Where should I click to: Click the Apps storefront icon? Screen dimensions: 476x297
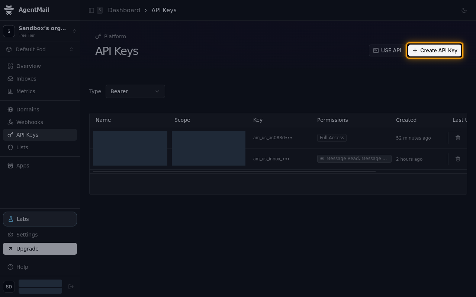pos(10,166)
